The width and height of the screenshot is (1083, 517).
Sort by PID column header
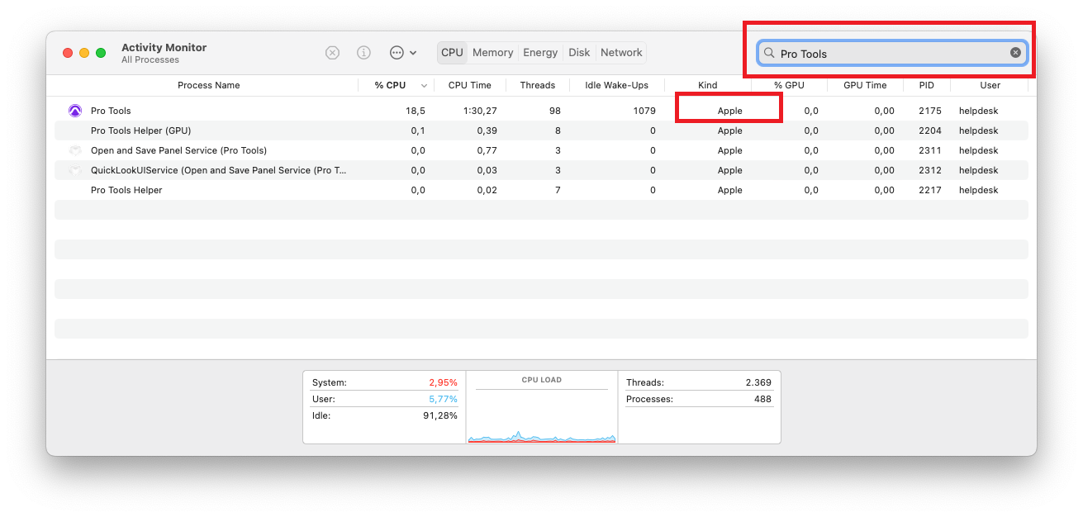coord(926,85)
